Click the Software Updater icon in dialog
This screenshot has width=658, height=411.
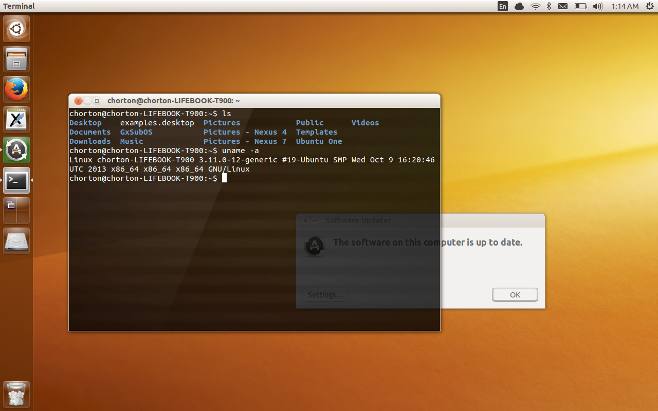(314, 247)
